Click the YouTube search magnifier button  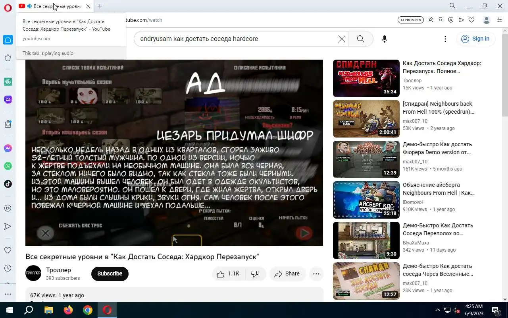click(360, 39)
